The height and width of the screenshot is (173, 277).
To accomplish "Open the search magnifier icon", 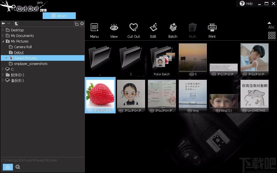I will 18,167.
